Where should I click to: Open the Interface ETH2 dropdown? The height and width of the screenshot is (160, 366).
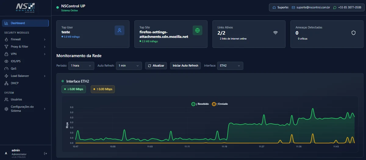click(x=230, y=66)
